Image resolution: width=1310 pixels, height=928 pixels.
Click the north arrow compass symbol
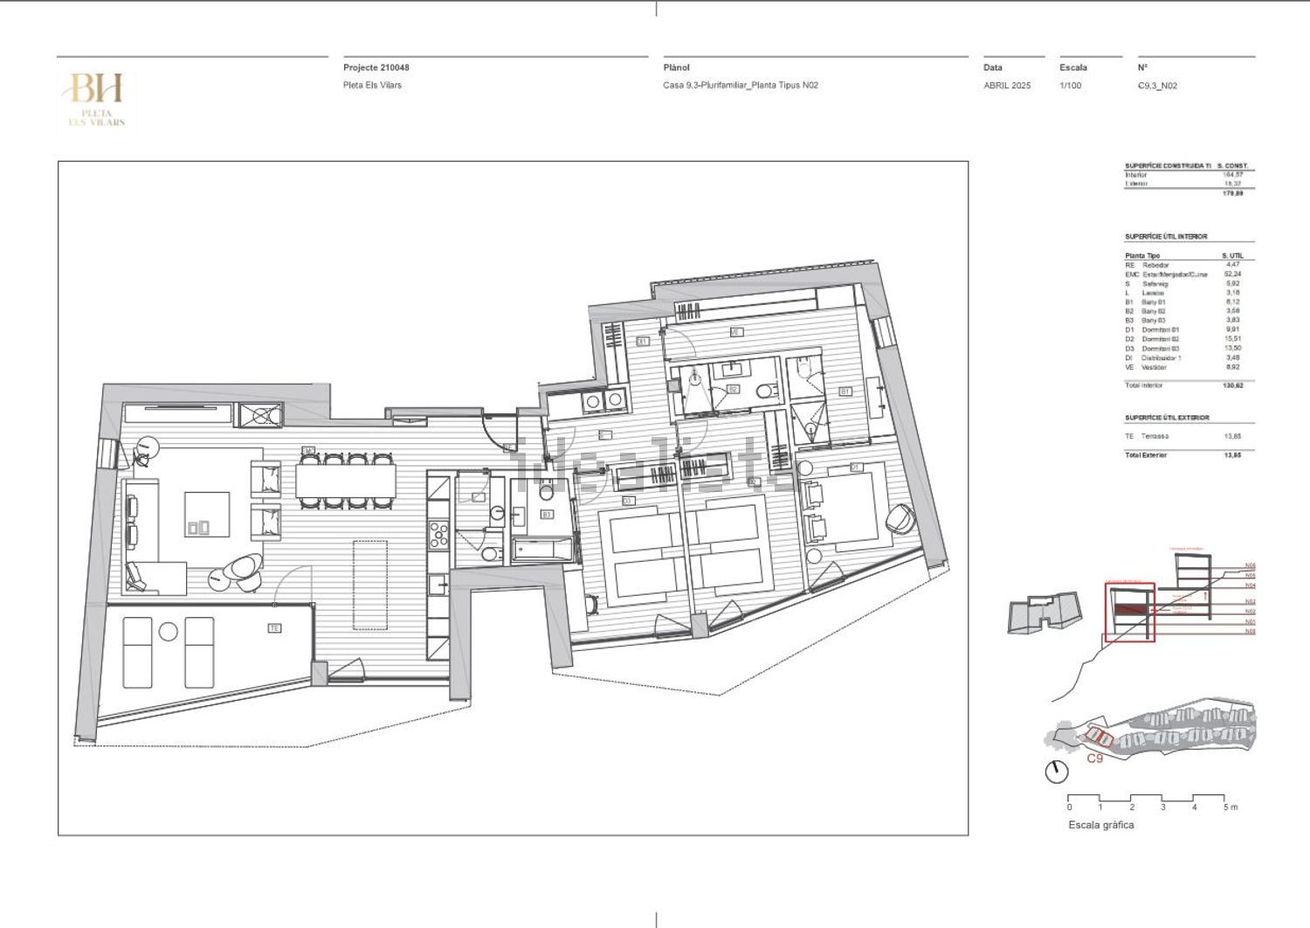pyautogui.click(x=1056, y=772)
